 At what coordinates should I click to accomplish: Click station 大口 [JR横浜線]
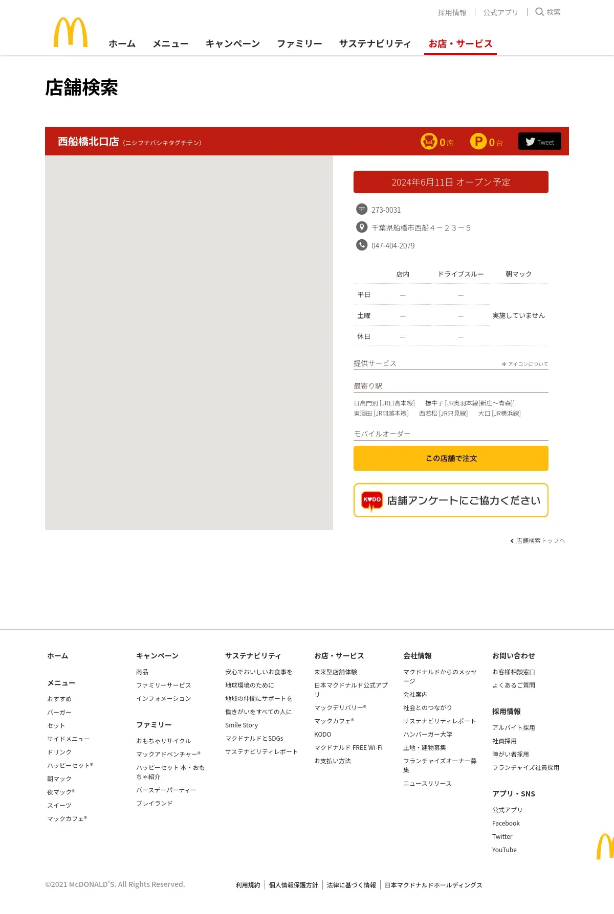point(499,413)
